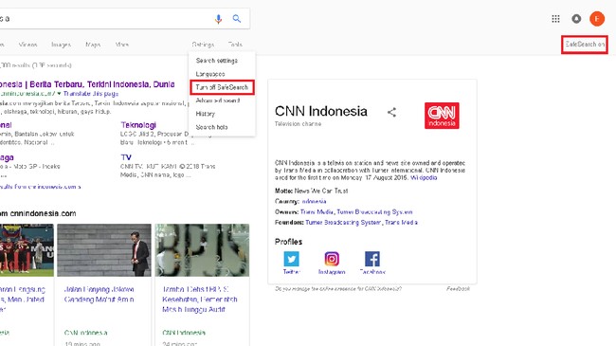
Task: Open the orange account avatar
Action: 597,18
